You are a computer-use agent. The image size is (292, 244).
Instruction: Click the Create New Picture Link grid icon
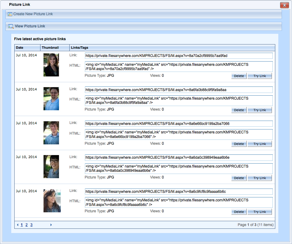pos(10,14)
